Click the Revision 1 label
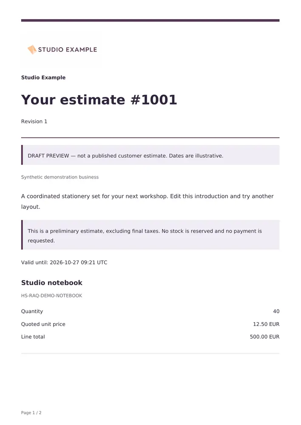 coord(34,122)
